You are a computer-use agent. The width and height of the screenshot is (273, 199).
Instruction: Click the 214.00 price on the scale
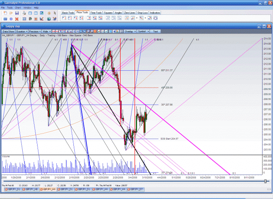[267, 44]
